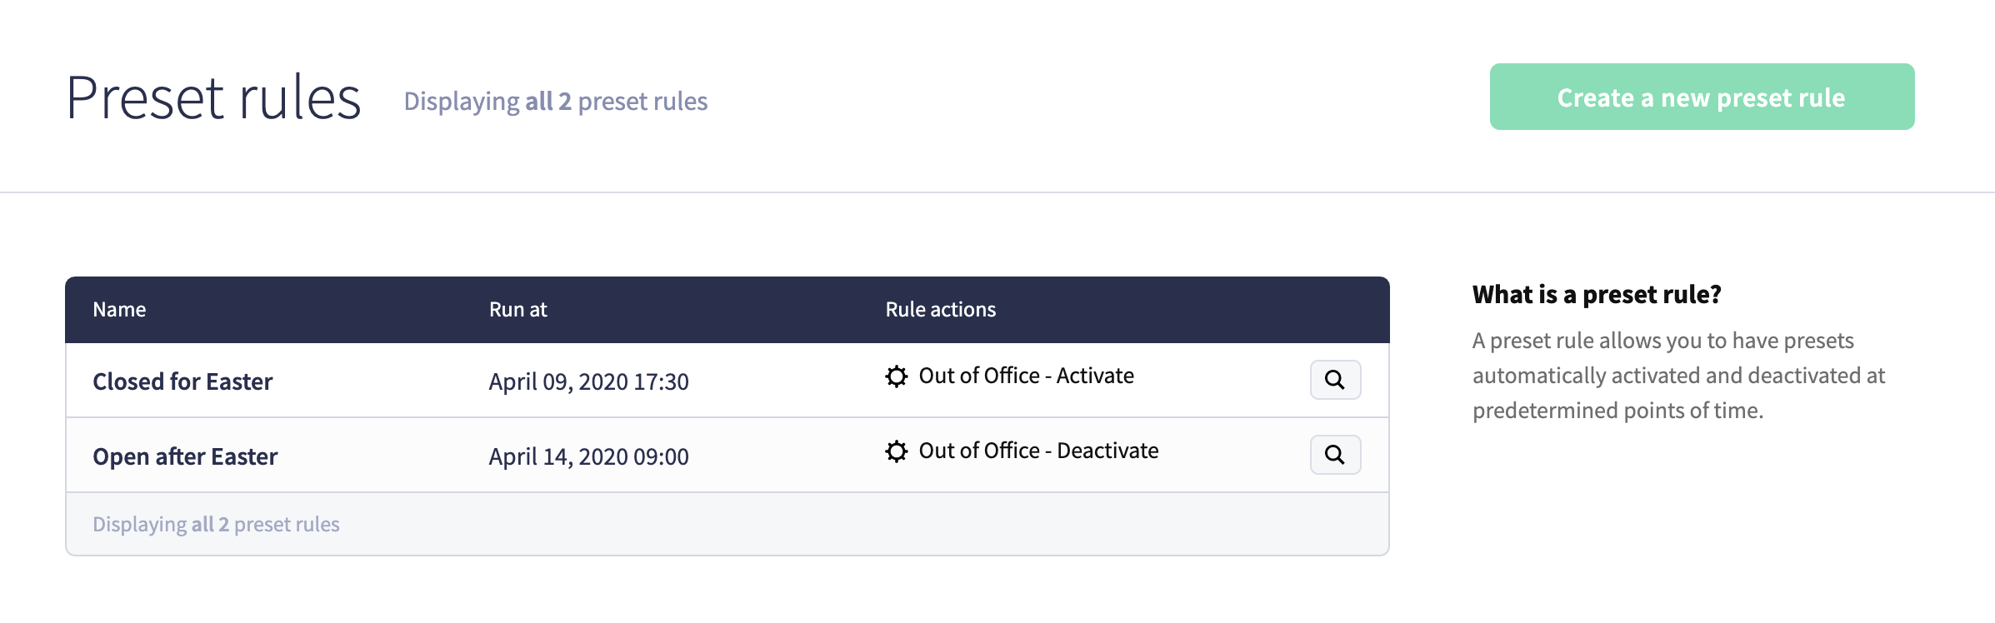The width and height of the screenshot is (1995, 623).
Task: Click Out of Office - Activate action text
Action: point(1026,376)
